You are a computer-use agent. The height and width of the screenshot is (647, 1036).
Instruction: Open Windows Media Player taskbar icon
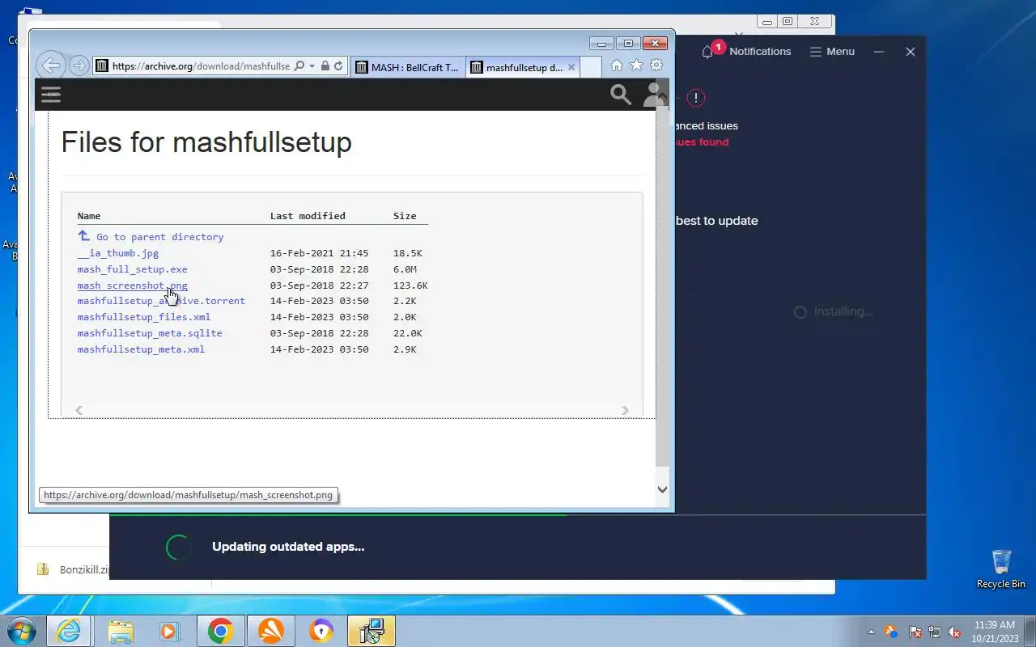[169, 631]
